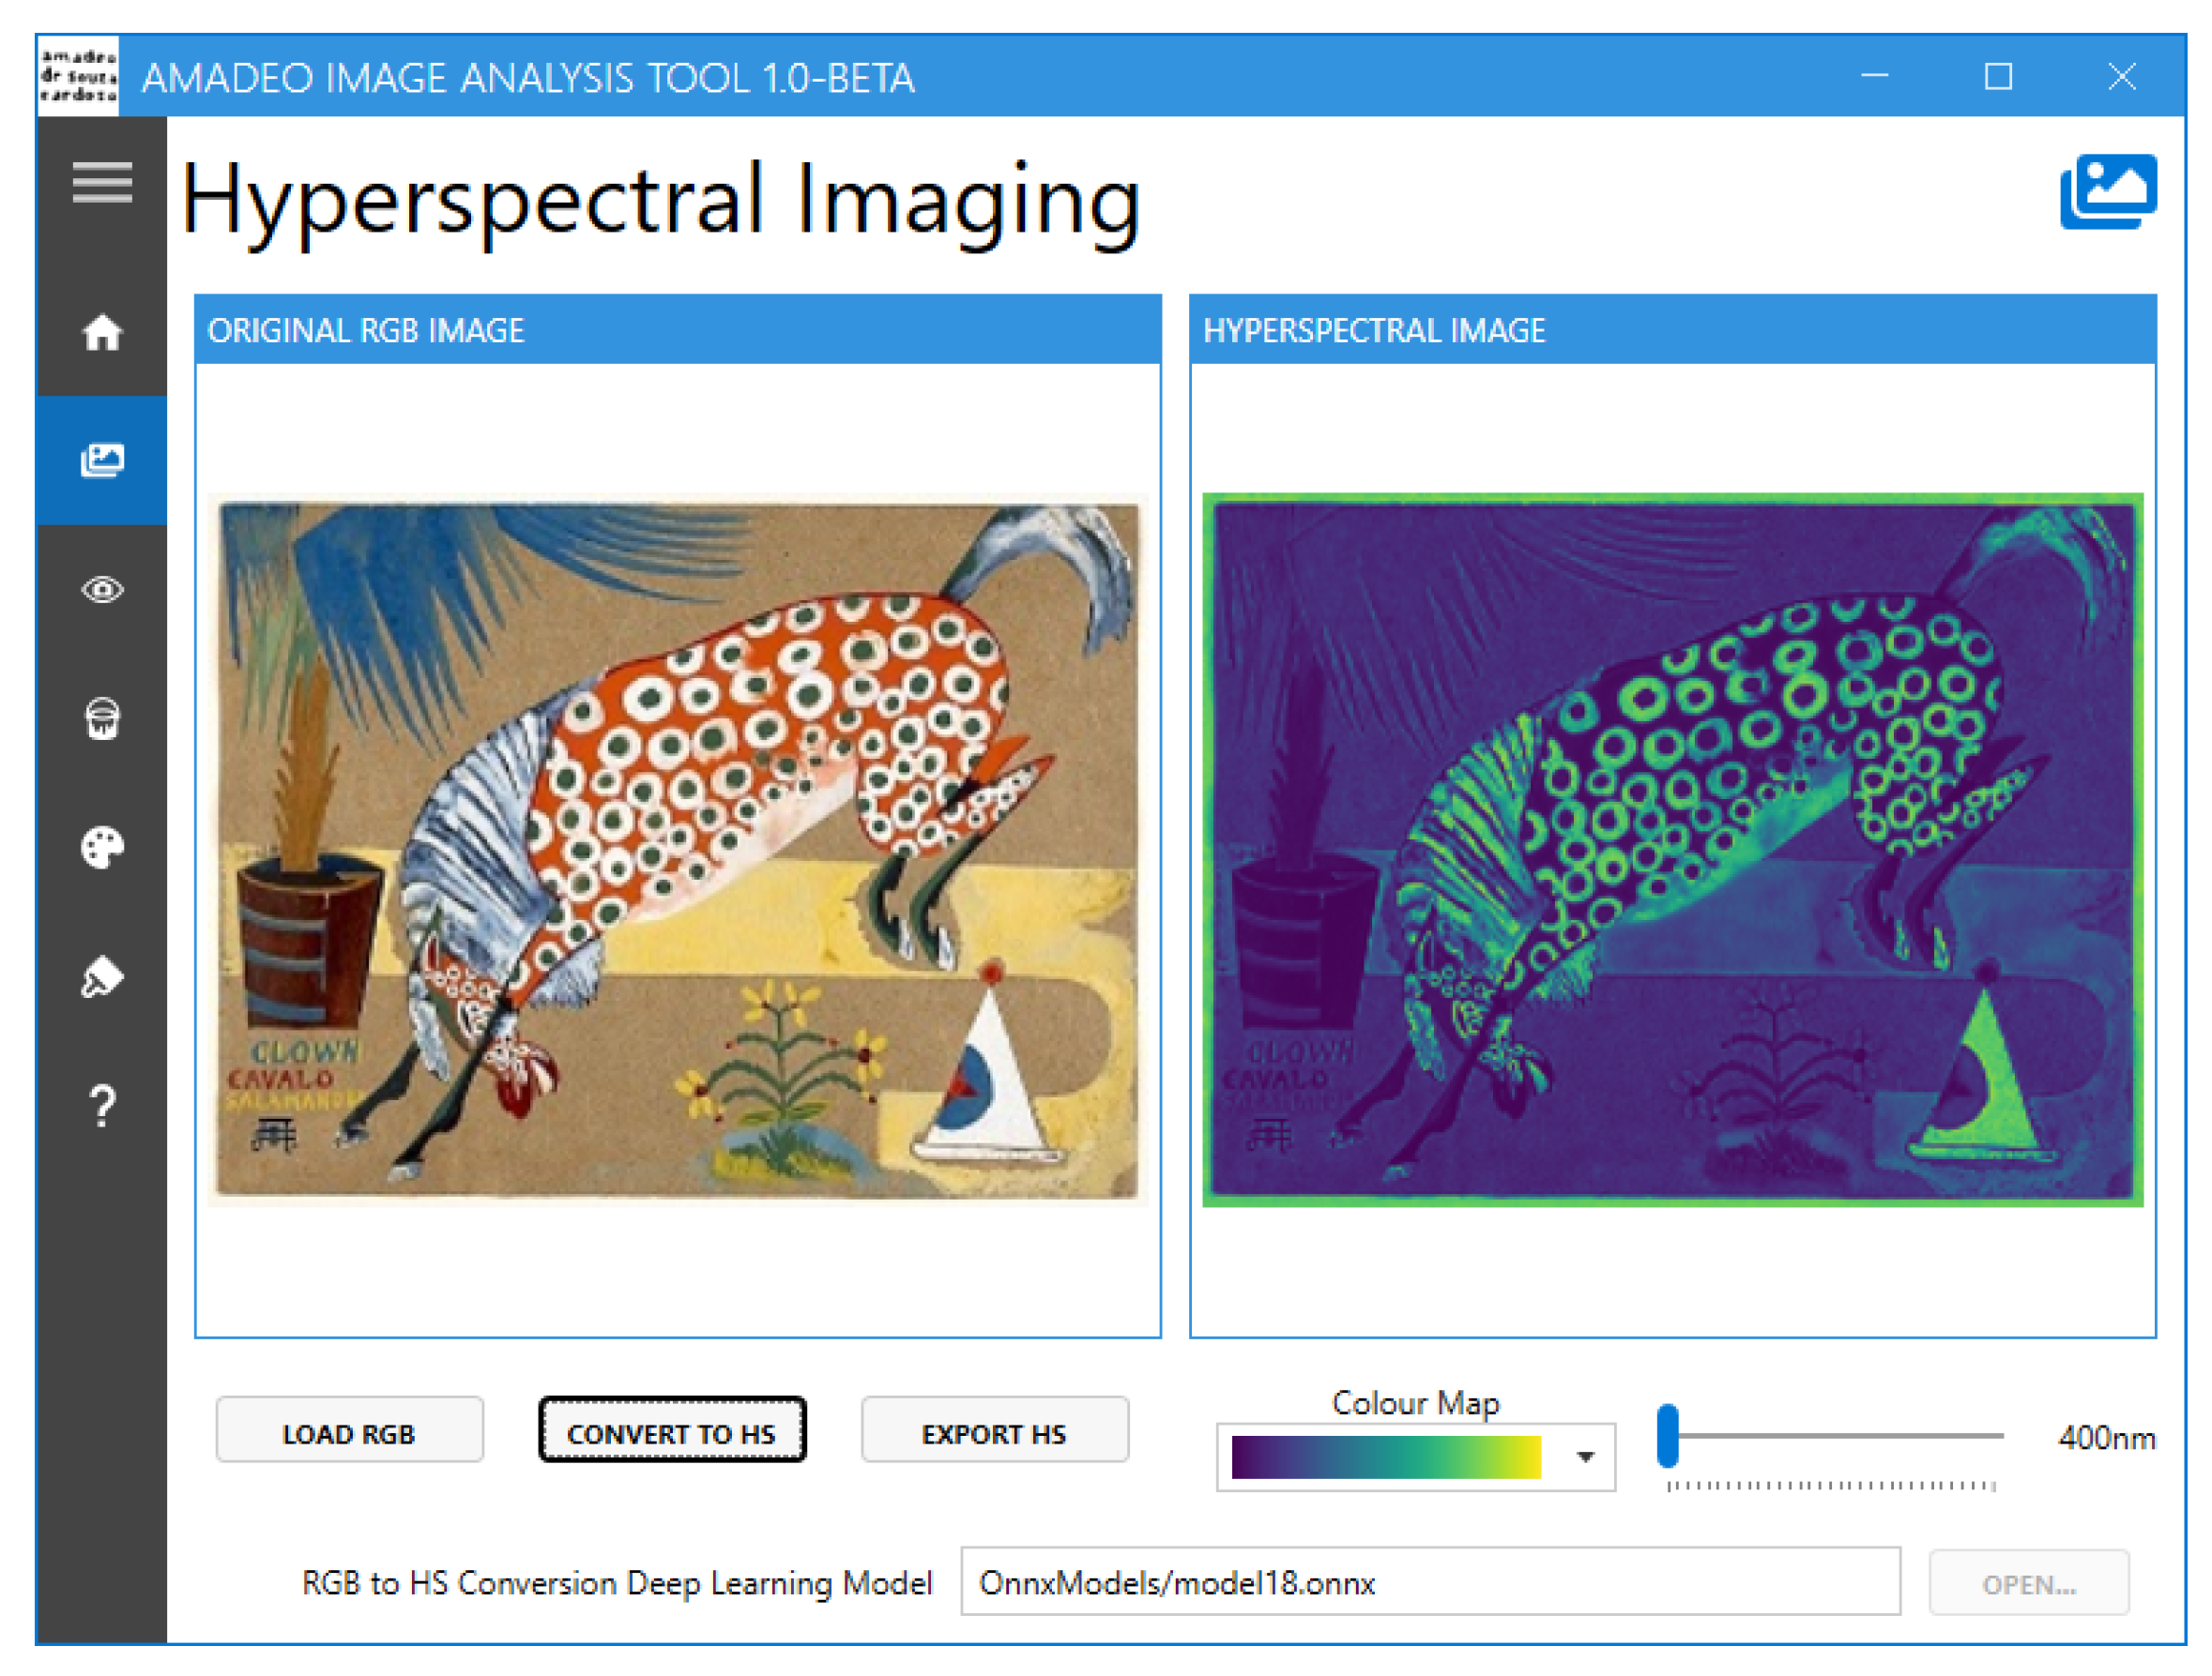Click the app logo in title bar
This screenshot has height=1676, width=2212.
click(78, 77)
